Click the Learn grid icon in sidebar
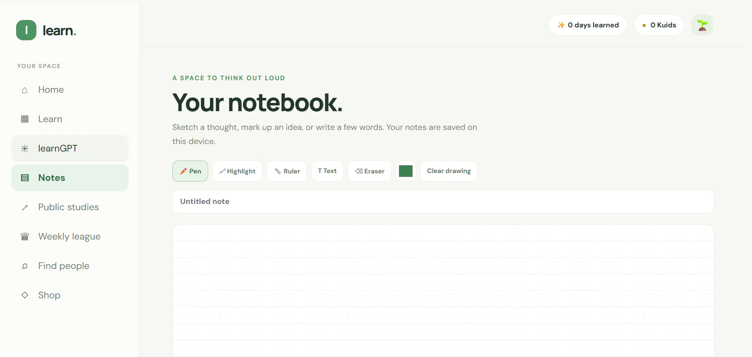 coord(25,119)
